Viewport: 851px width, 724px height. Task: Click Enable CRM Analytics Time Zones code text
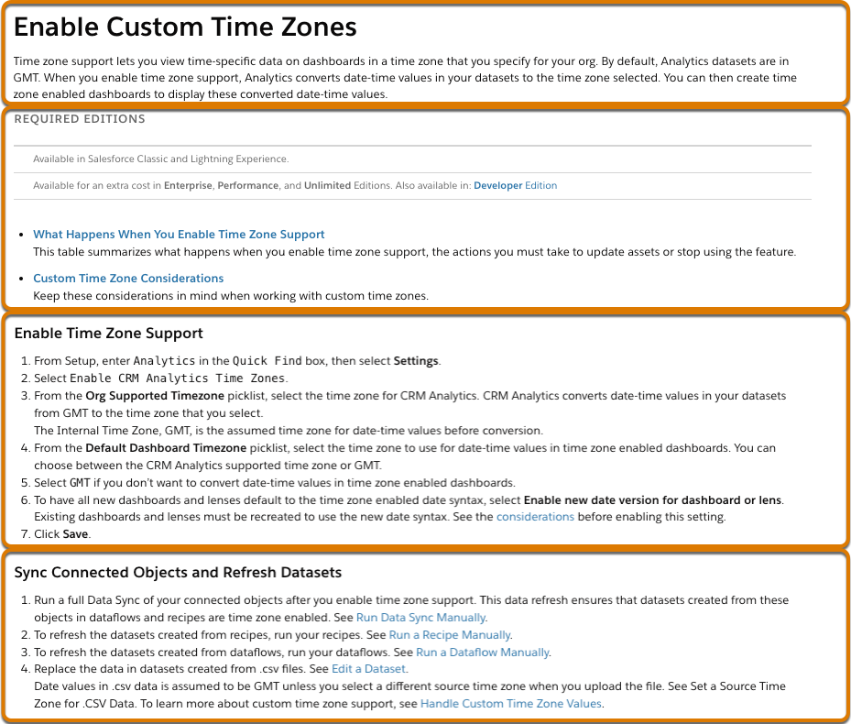[178, 378]
